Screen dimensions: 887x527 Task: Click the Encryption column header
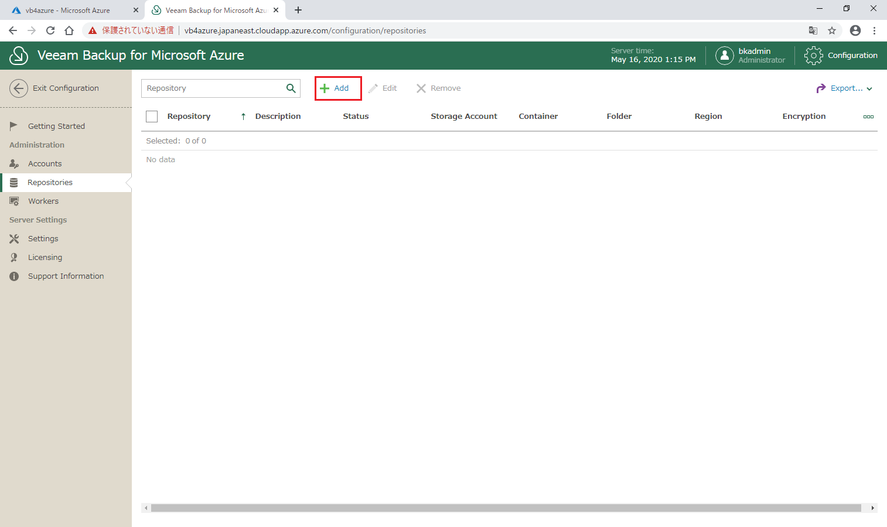[x=804, y=117]
